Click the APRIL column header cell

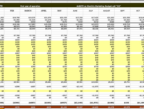[x=44, y=11]
